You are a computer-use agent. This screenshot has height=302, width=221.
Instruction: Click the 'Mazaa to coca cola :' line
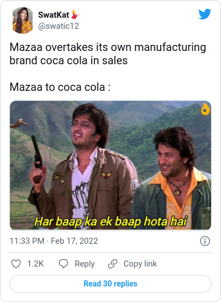[60, 87]
